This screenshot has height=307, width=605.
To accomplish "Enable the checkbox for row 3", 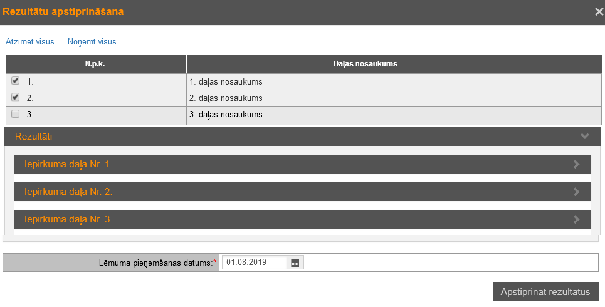I will coord(16,114).
